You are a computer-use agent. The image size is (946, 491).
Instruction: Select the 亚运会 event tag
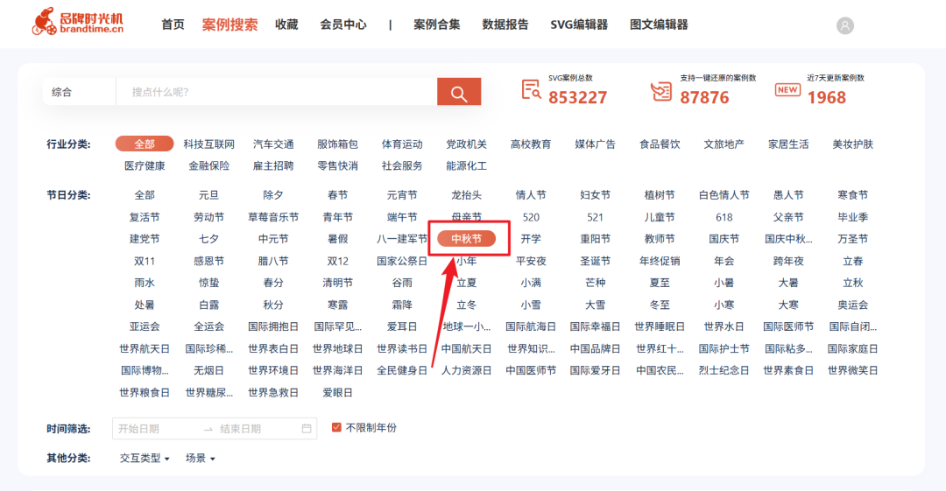coord(145,327)
